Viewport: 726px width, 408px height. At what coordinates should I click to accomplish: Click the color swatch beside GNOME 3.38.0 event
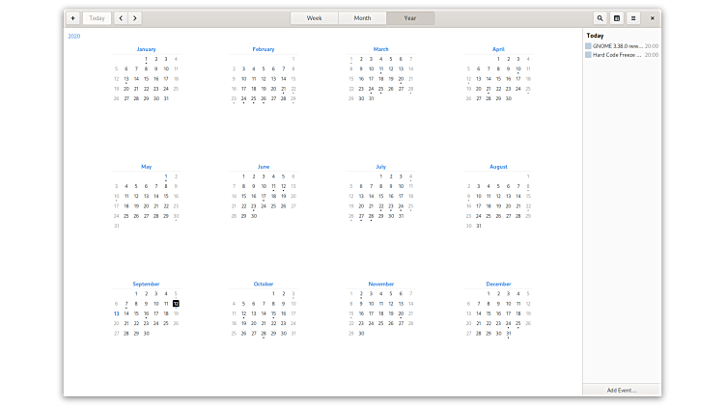coord(589,45)
